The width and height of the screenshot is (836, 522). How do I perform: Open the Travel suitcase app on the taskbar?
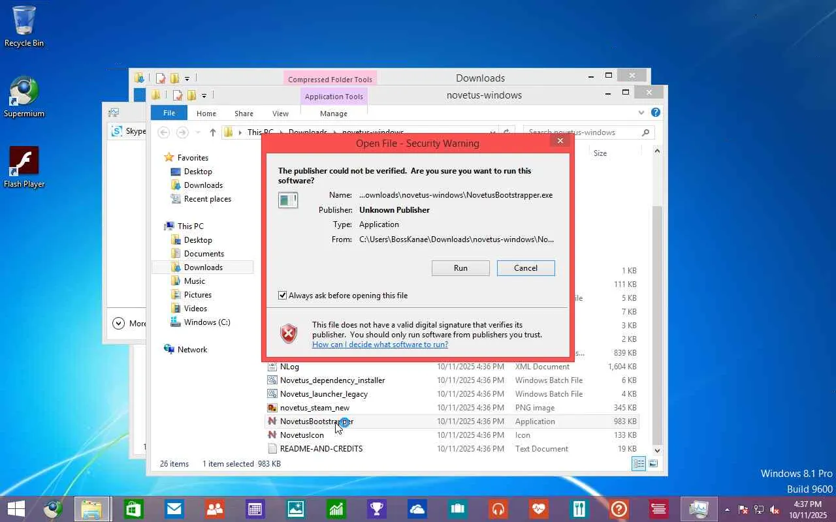click(457, 508)
